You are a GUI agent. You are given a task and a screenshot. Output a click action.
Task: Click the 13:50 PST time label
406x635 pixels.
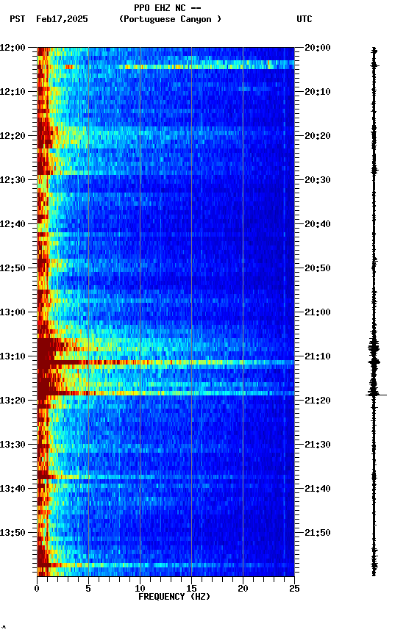pyautogui.click(x=13, y=533)
